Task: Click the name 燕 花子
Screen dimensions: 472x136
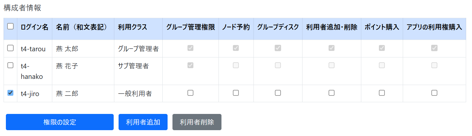Action: tap(67, 66)
